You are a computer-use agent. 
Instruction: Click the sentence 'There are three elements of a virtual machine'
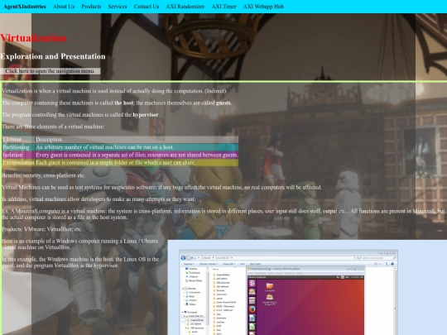coord(53,127)
